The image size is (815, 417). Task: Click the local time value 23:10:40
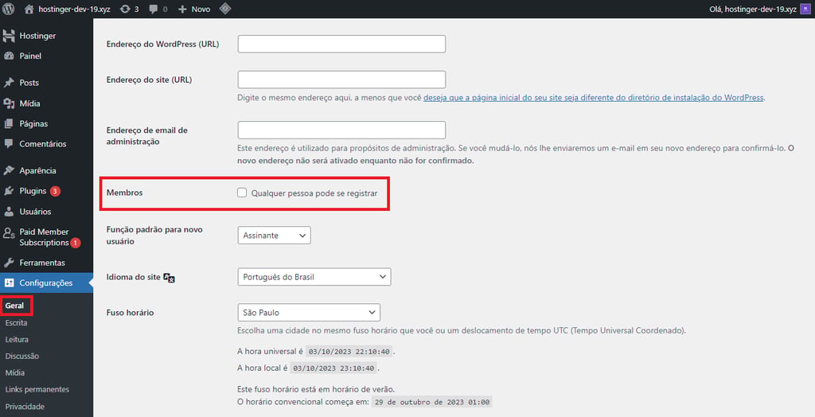333,368
